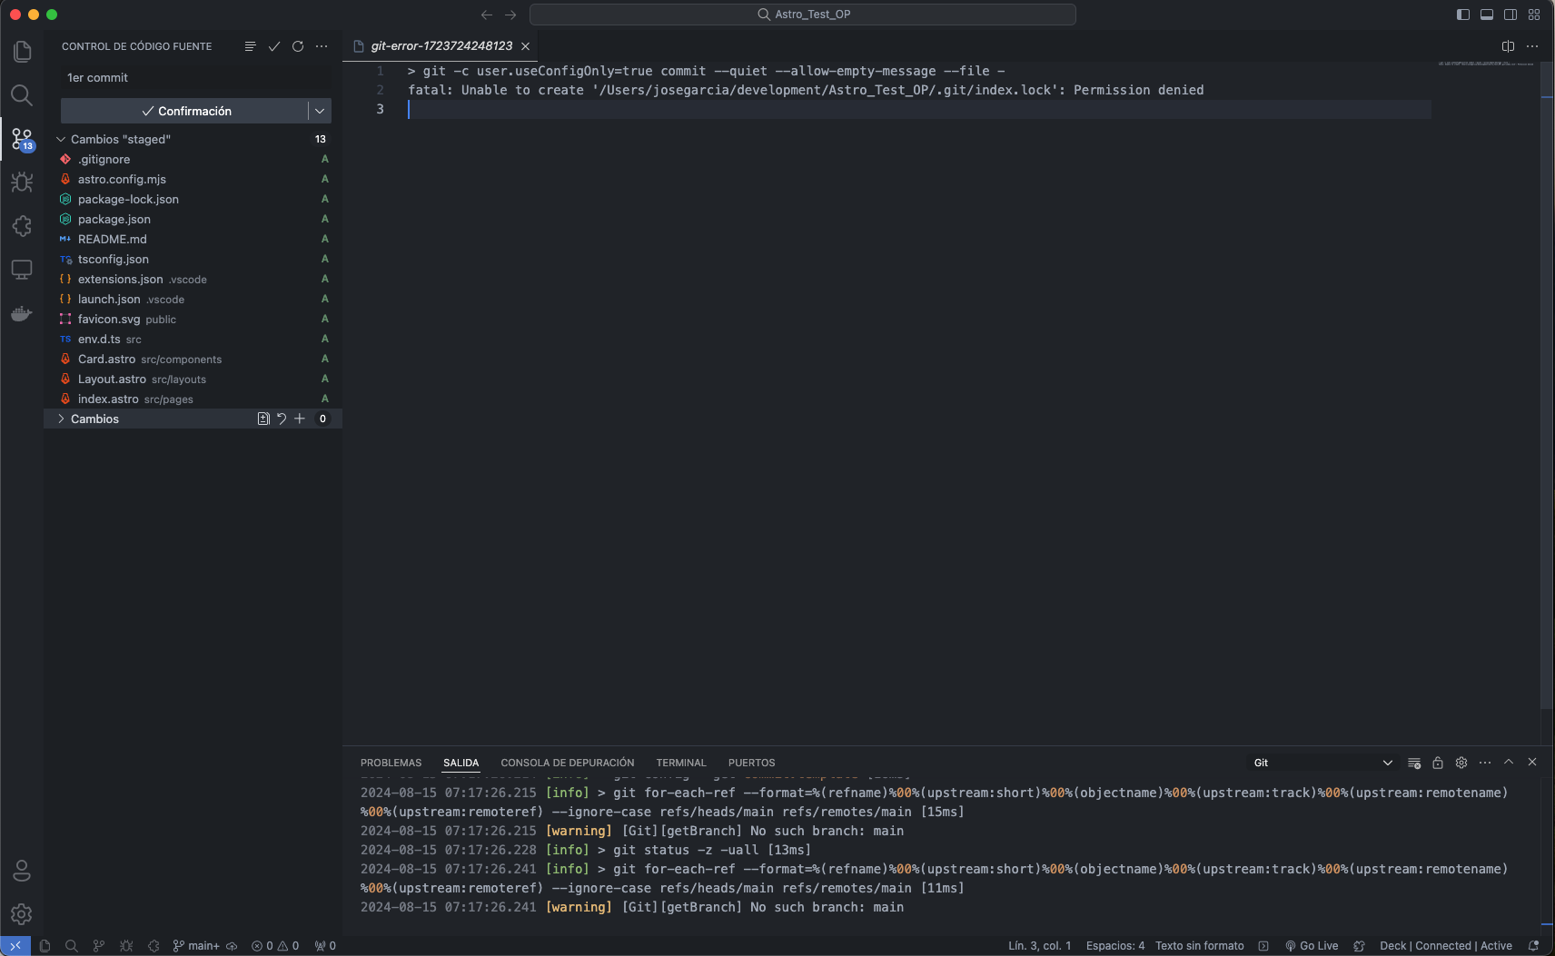Change indentation via Espacios: 4
The height and width of the screenshot is (956, 1555).
point(1115,946)
